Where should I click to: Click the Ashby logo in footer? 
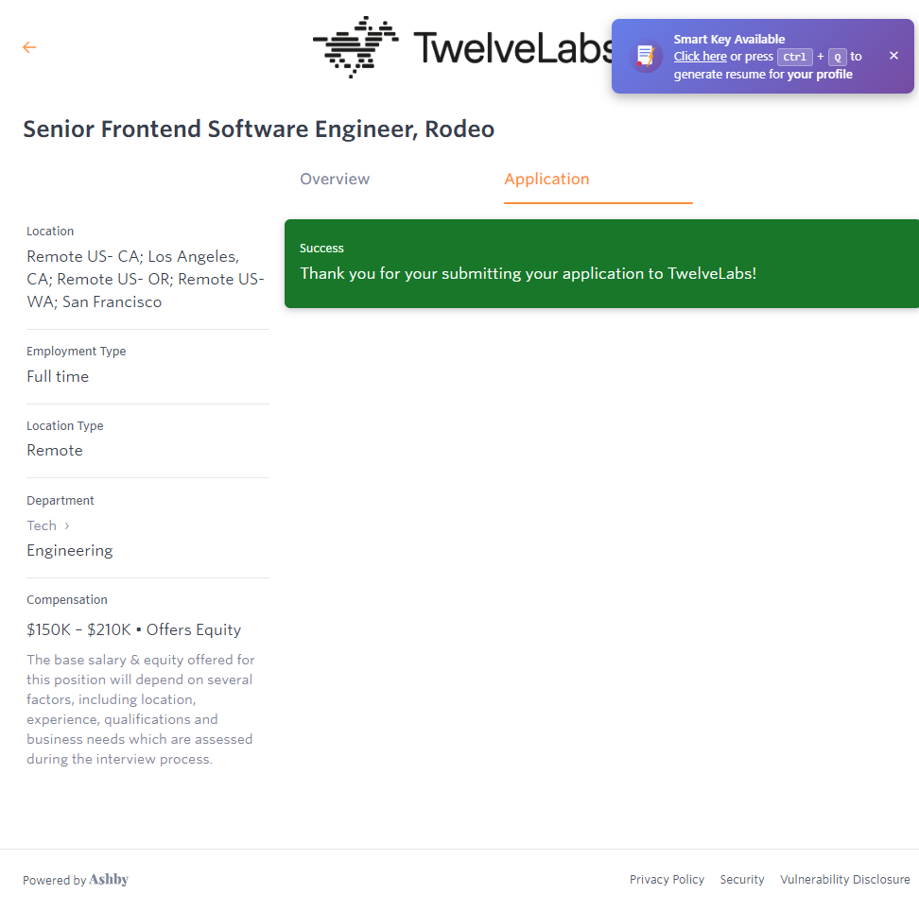[x=109, y=880]
